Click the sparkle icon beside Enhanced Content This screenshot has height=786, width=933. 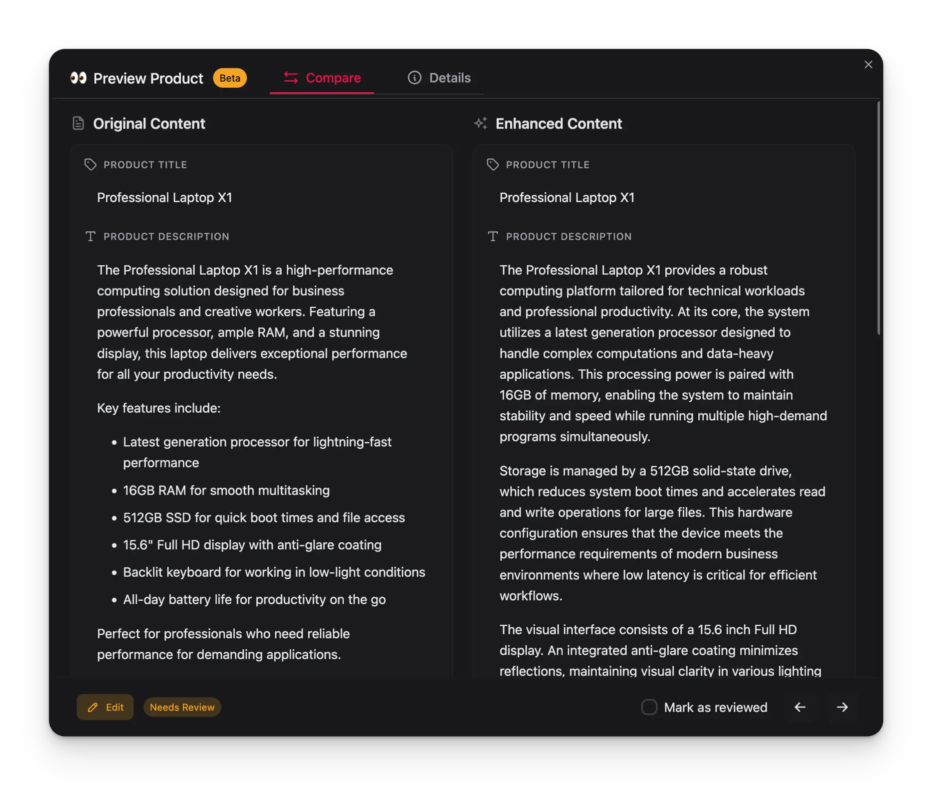click(481, 123)
